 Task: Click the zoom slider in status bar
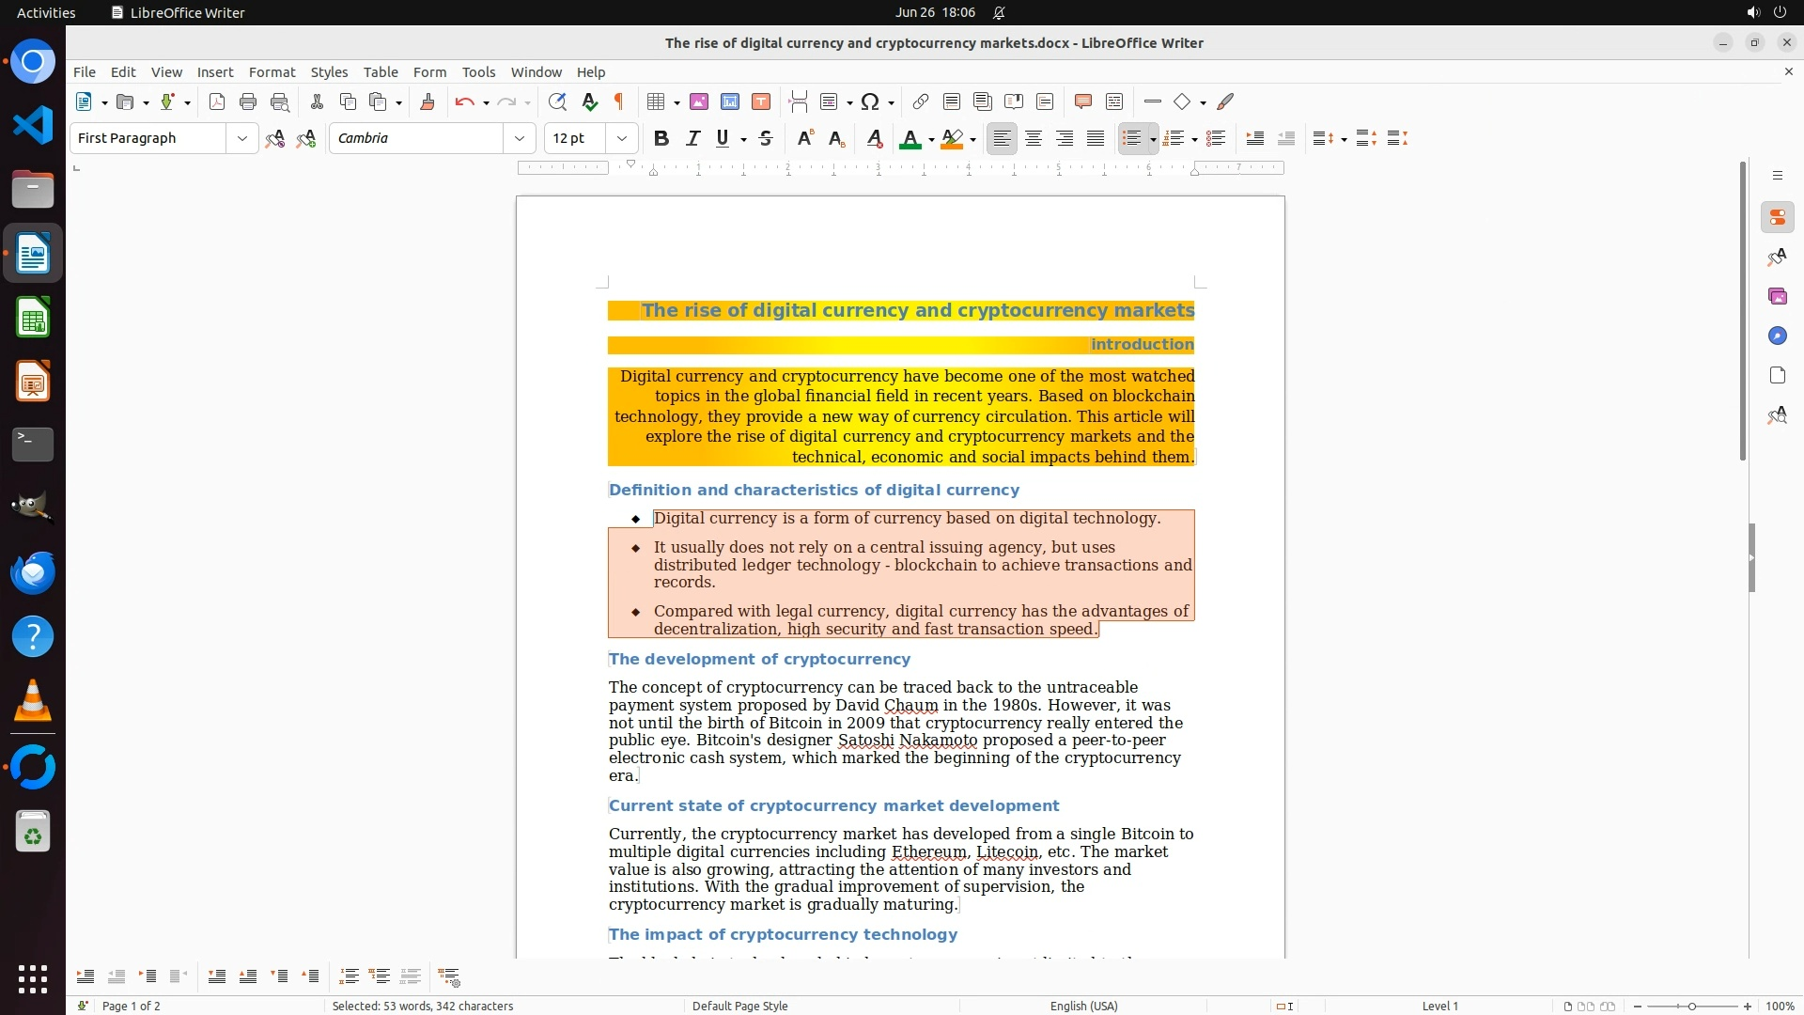[x=1692, y=1006]
